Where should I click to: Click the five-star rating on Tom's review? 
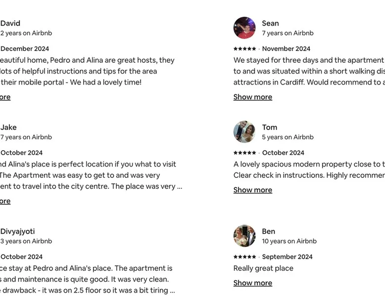point(245,153)
